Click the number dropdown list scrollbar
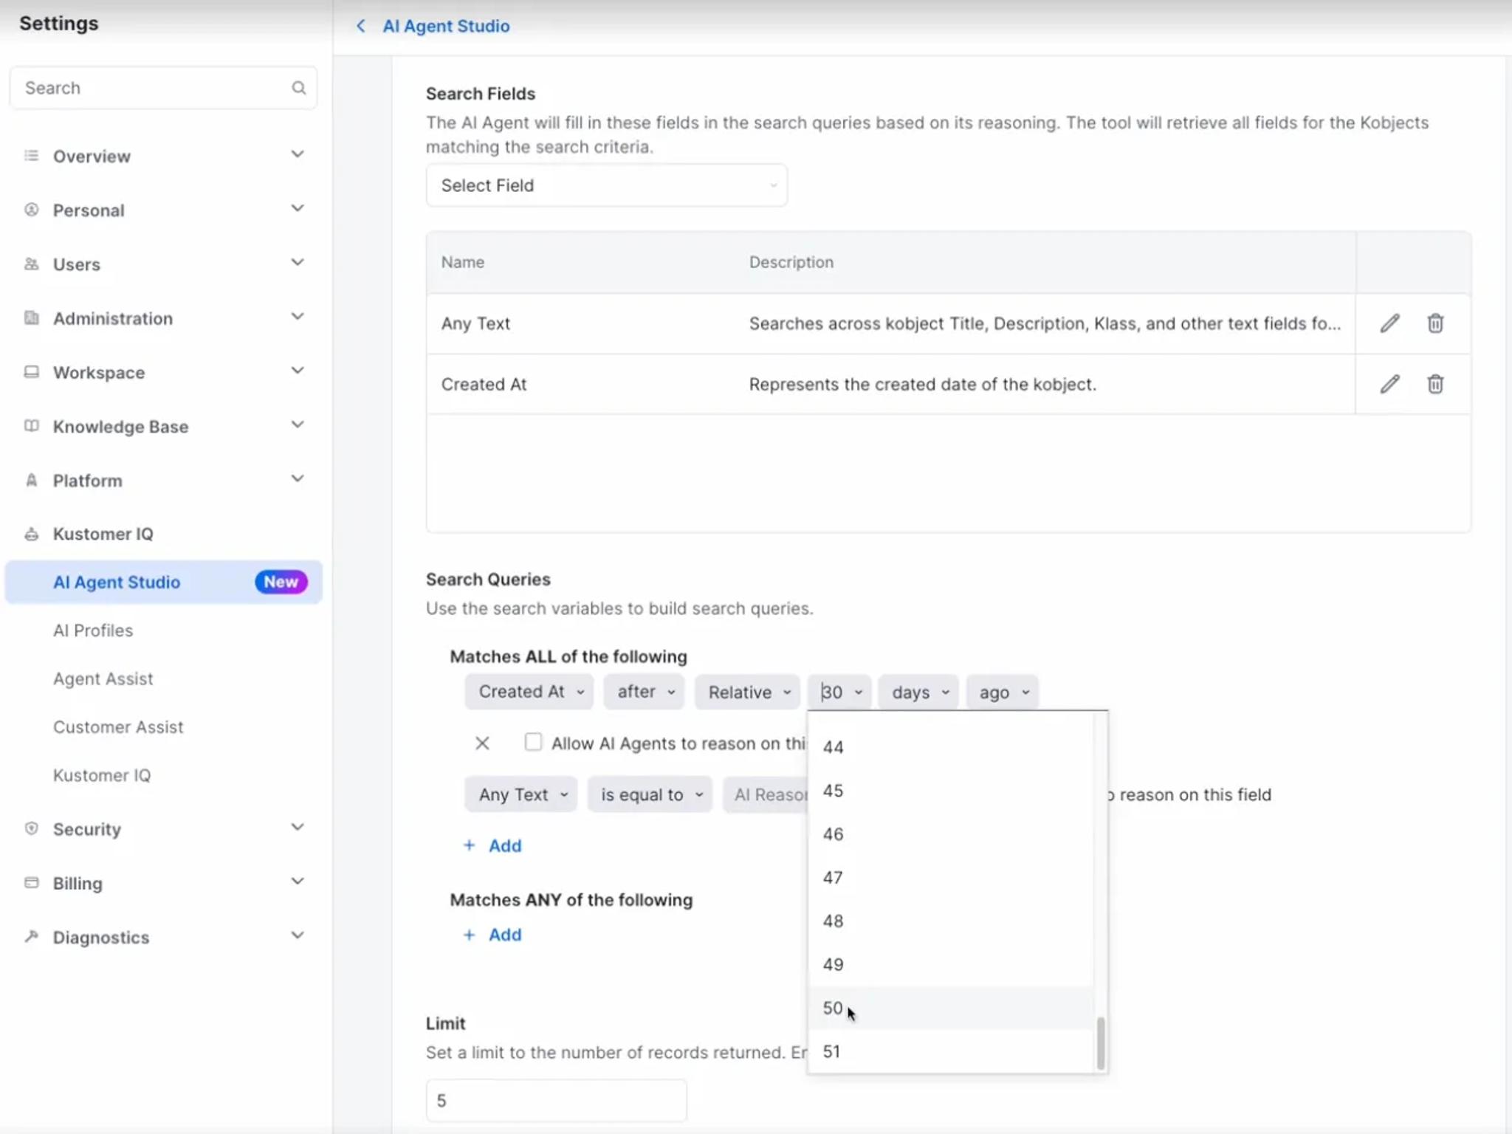Viewport: 1512px width, 1134px height. click(1101, 1042)
